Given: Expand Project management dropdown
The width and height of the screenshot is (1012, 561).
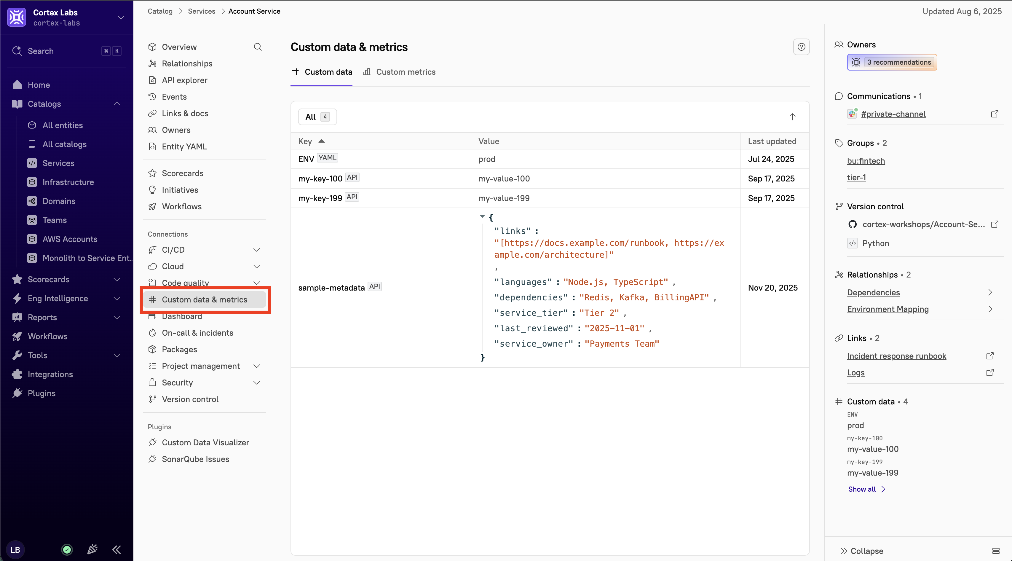Looking at the screenshot, I should 257,366.
